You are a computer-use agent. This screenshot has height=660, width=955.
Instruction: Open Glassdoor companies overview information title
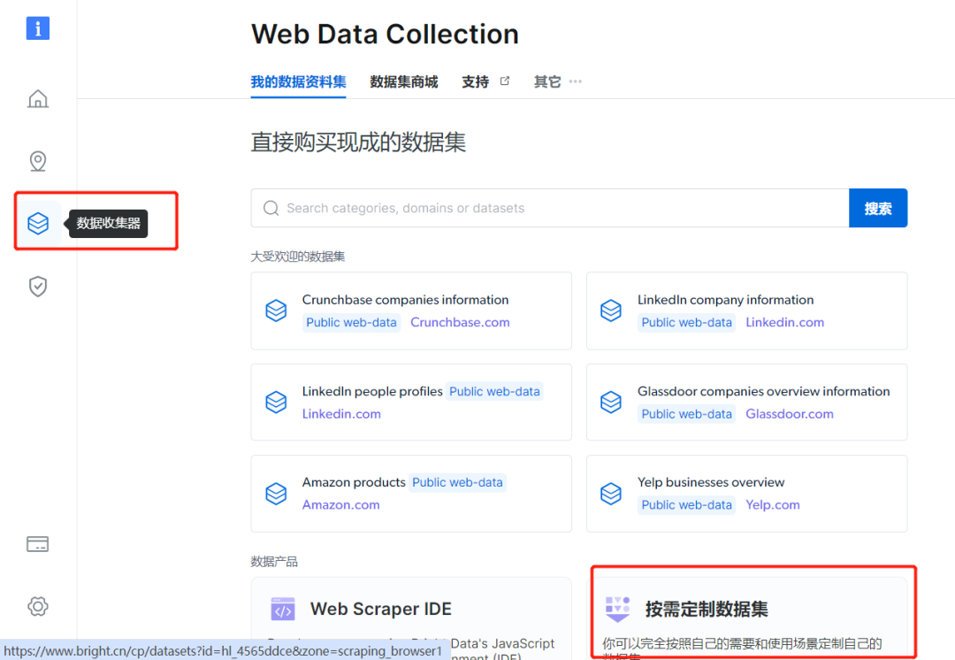tap(764, 391)
